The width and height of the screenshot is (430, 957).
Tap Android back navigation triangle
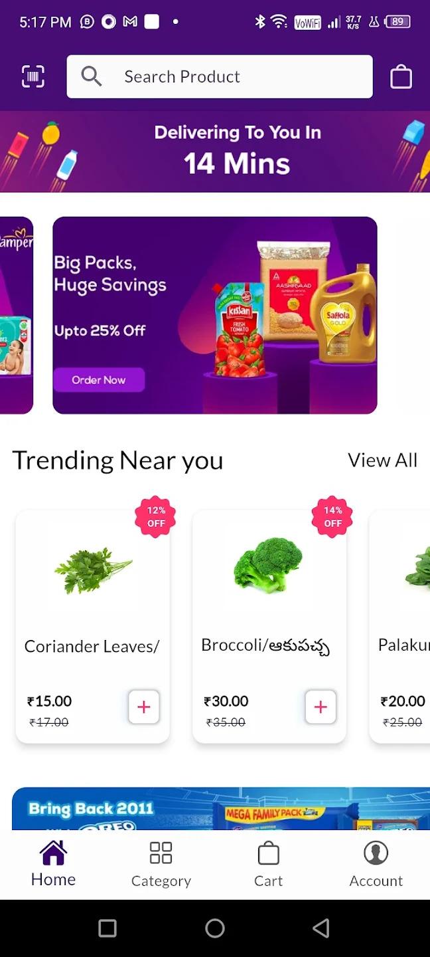[x=321, y=928]
